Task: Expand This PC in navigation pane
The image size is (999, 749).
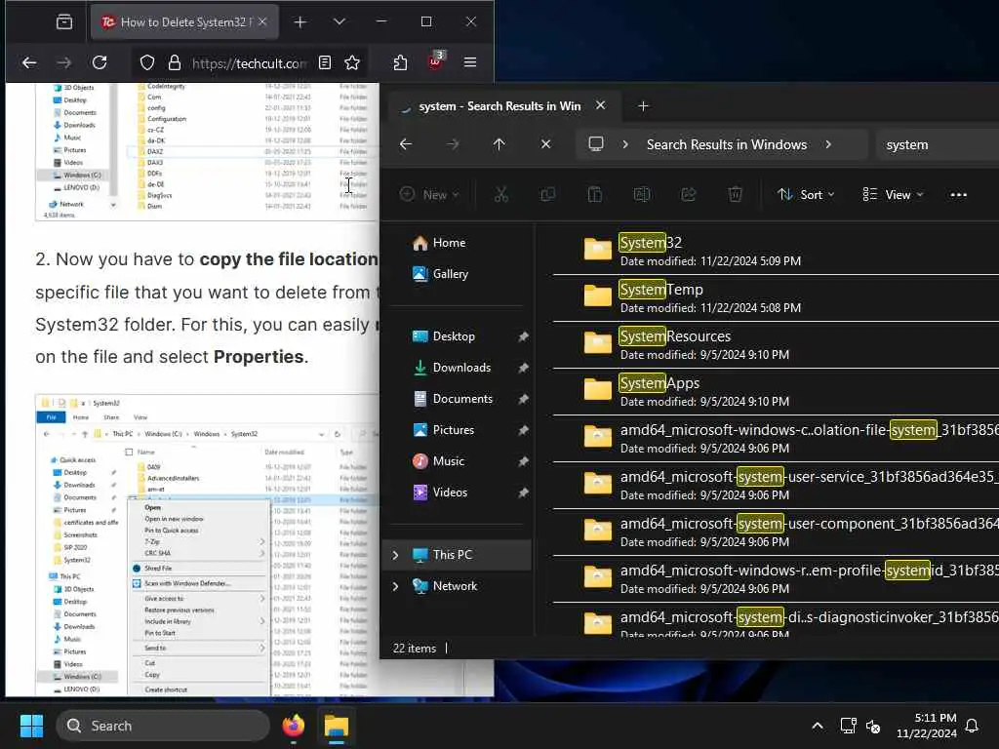Action: point(396,555)
